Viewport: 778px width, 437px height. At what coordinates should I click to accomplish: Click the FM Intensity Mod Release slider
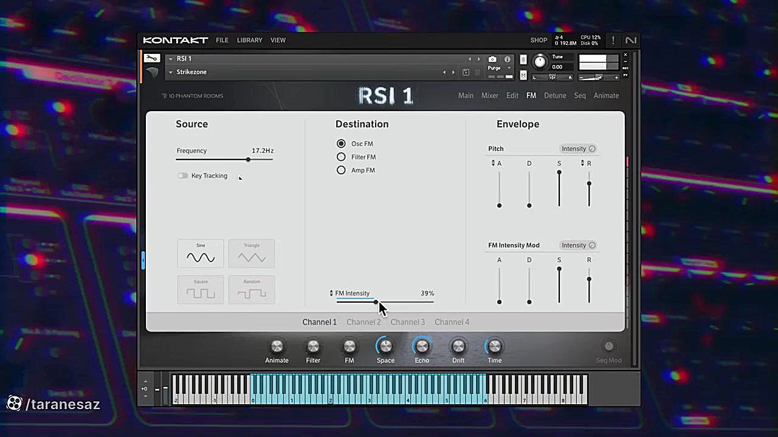[x=589, y=285]
